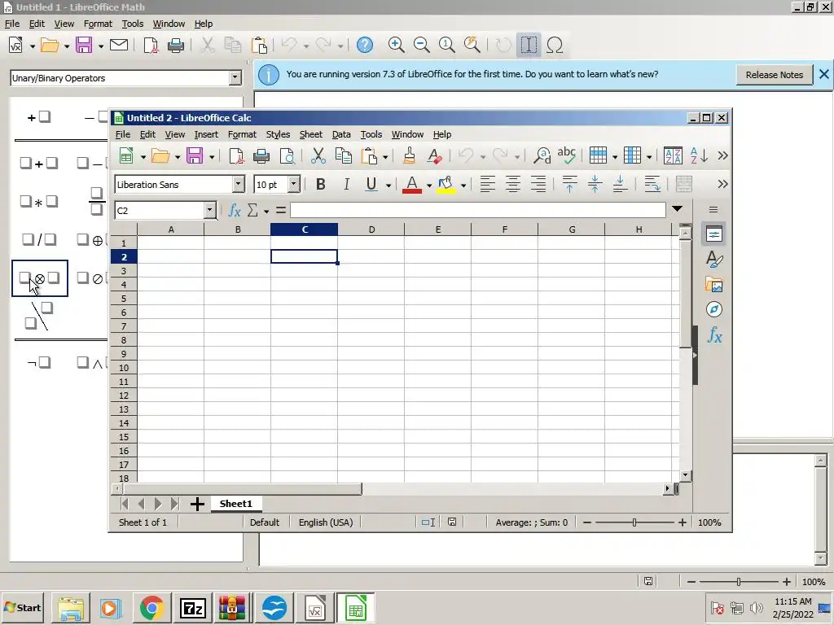Open the Paste options dropdown arrow

click(x=385, y=157)
